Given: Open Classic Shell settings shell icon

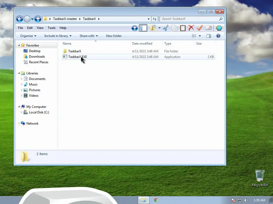Looking at the screenshot, I should [x=219, y=28].
